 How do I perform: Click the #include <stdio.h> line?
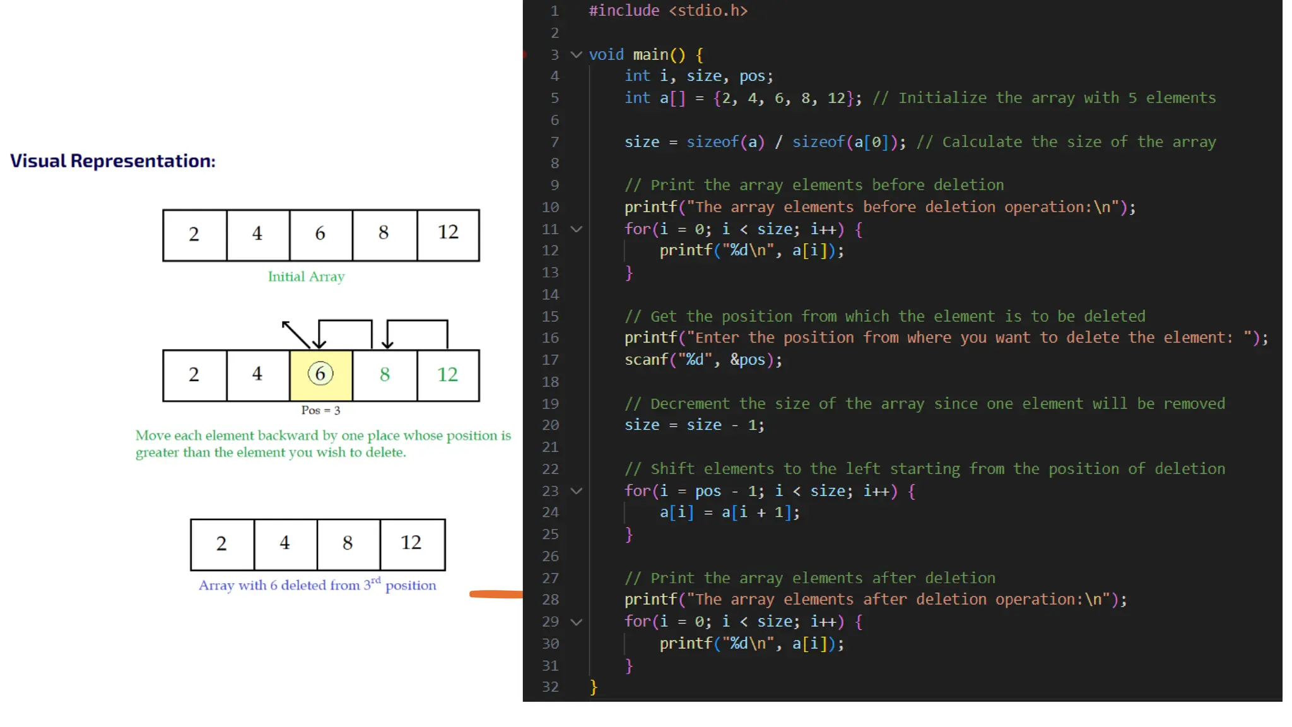(668, 11)
